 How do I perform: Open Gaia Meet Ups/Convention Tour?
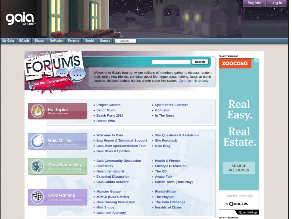pyautogui.click(x=121, y=146)
